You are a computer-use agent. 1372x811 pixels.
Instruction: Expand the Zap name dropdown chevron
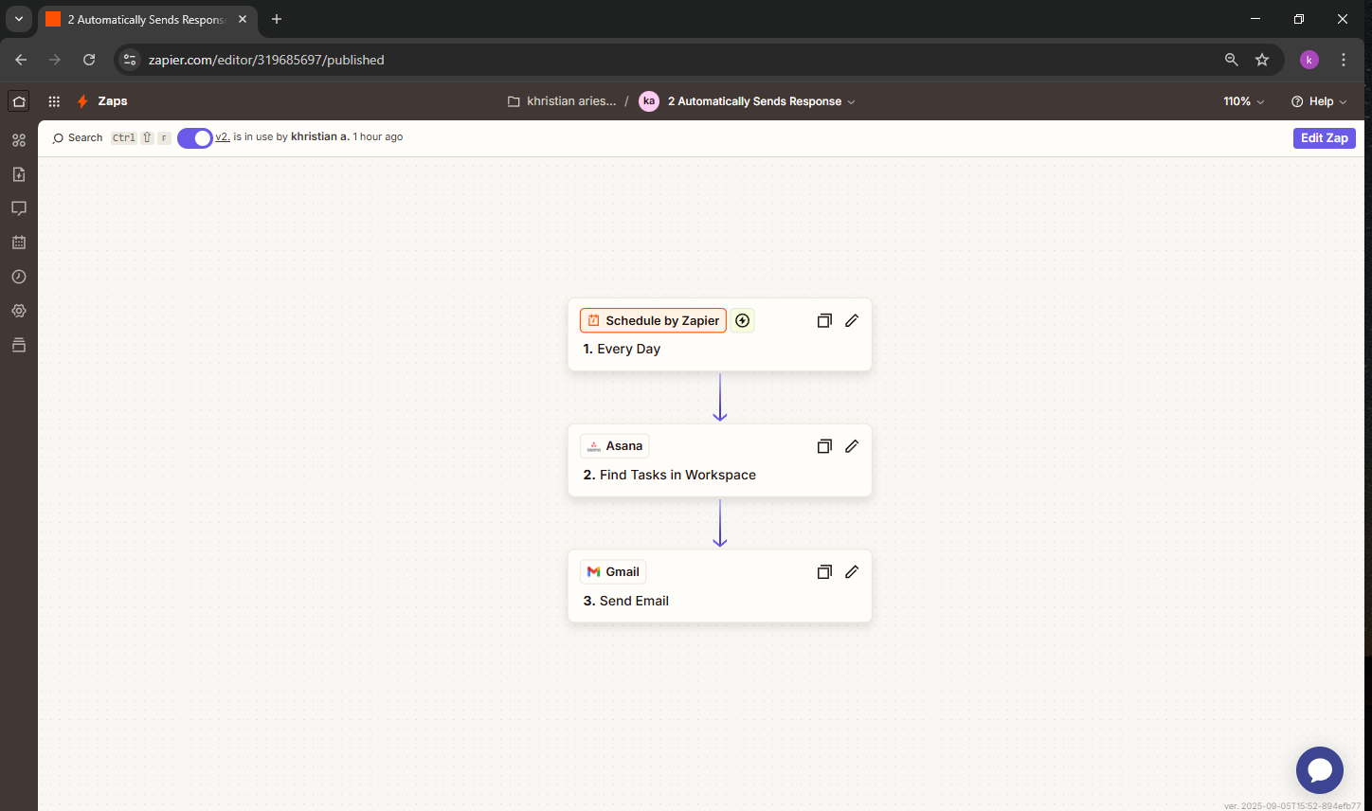point(851,102)
